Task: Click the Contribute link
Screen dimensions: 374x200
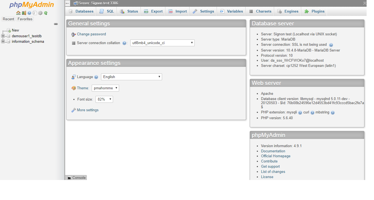Action: 269,161
